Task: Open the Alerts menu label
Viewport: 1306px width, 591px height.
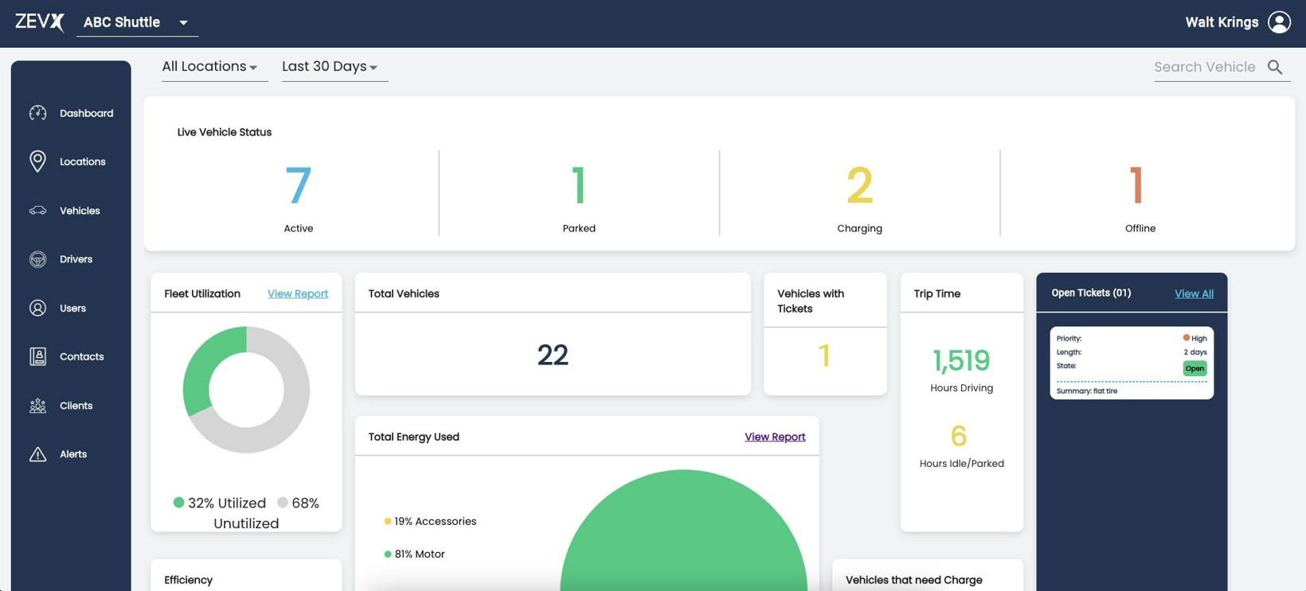Action: (72, 454)
